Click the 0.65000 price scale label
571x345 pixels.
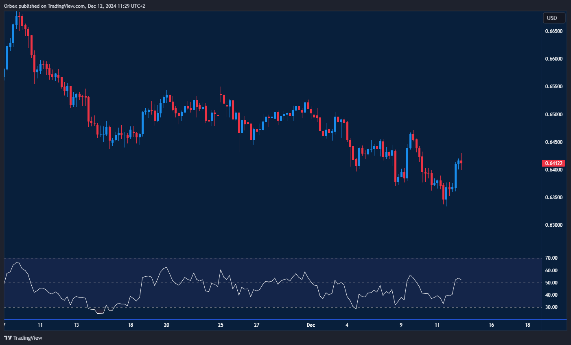tap(553, 115)
